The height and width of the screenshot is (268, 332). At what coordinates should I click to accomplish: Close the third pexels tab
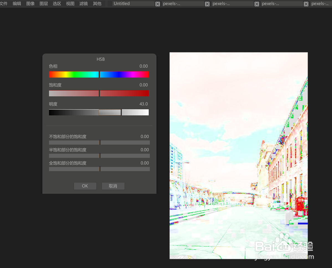pyautogui.click(x=306, y=4)
